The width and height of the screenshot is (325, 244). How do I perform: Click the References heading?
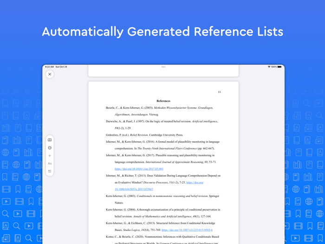(x=163, y=101)
